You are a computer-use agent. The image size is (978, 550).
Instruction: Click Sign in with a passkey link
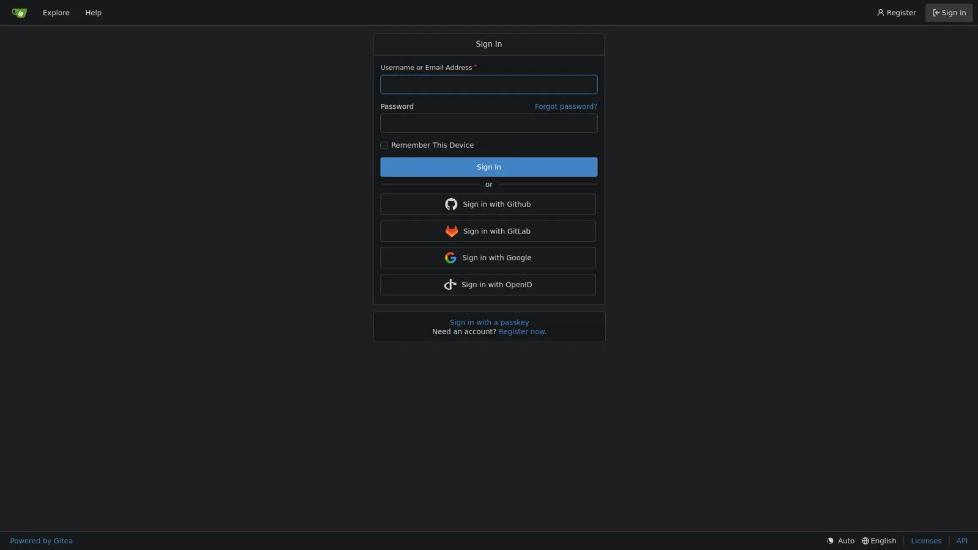490,322
